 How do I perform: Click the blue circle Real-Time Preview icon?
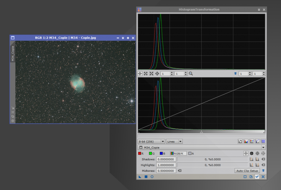click(x=152, y=177)
